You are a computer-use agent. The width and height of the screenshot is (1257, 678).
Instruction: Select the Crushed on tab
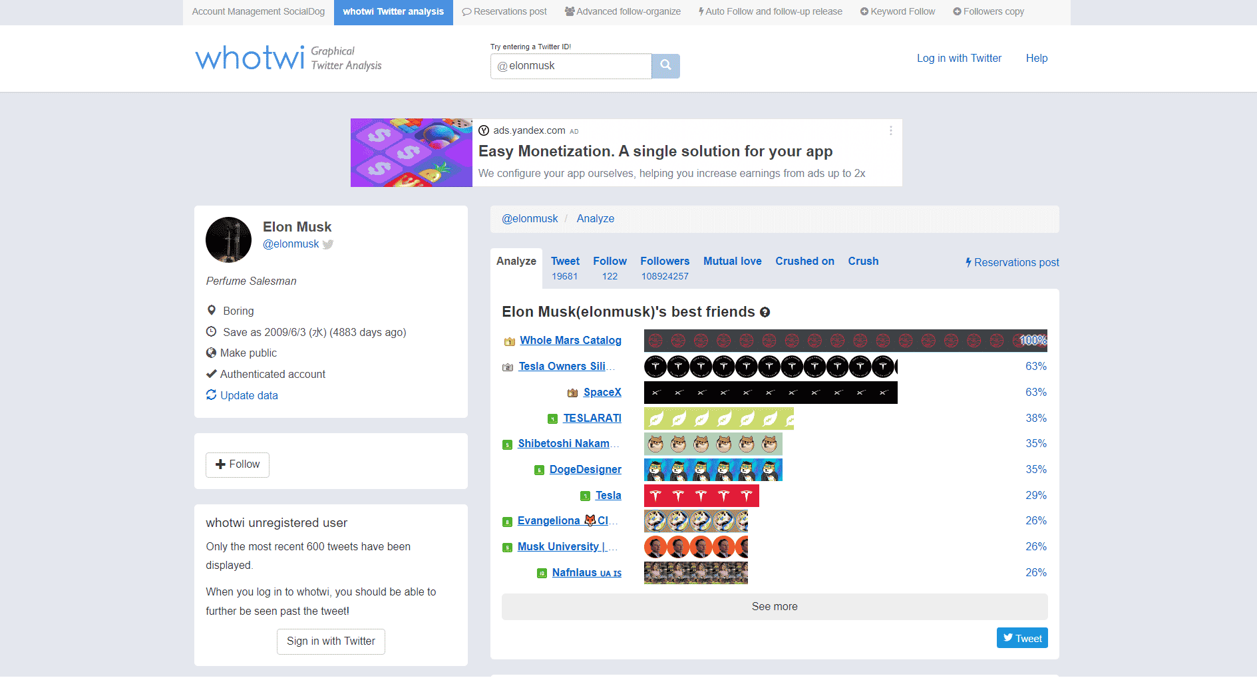(x=805, y=261)
